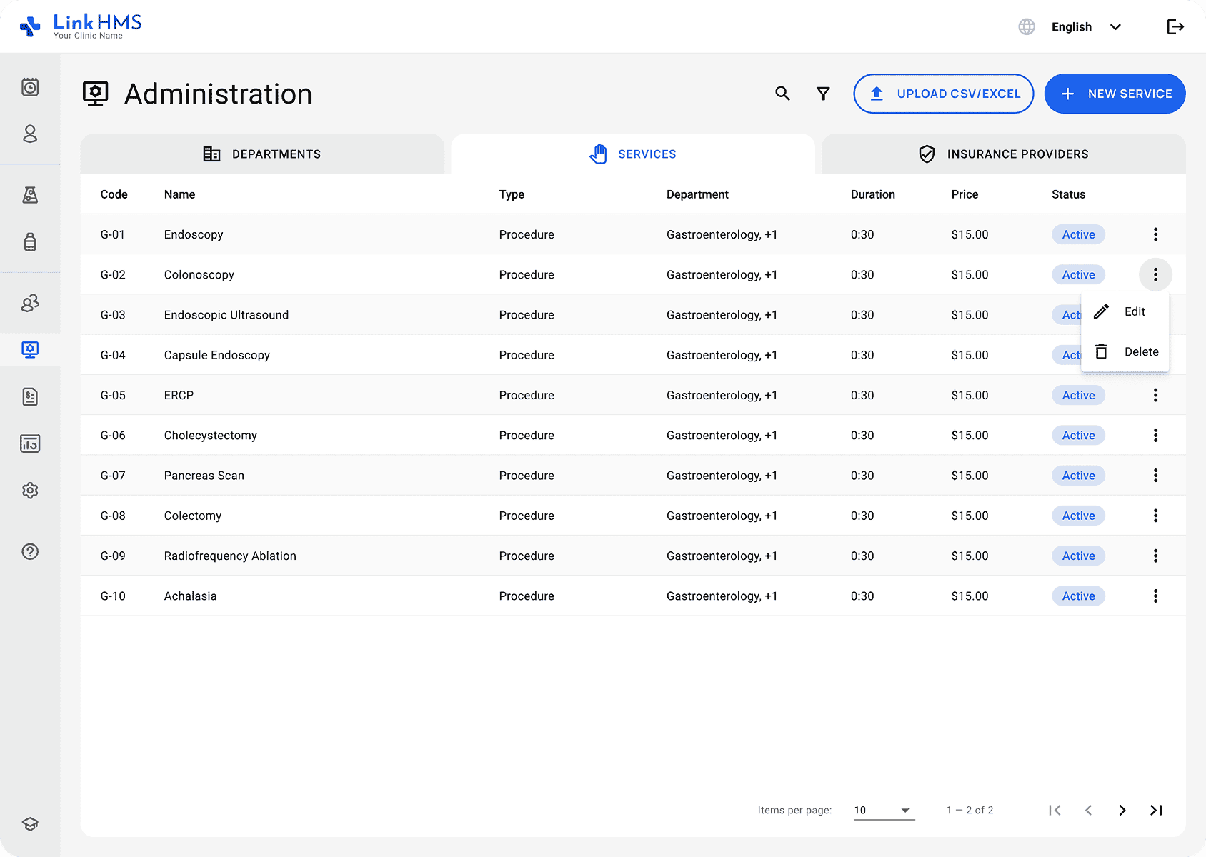Screen dimensions: 1206x857
Task: Click the logout icon in header
Action: click(1175, 27)
